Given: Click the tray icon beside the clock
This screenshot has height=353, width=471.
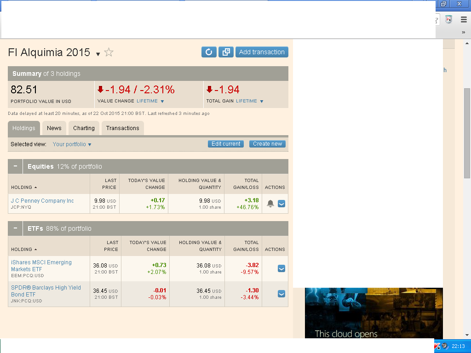Looking at the screenshot, I should click(x=445, y=346).
